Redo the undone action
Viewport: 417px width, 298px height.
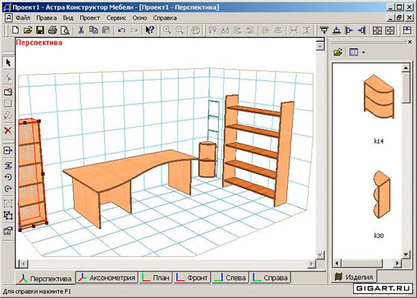click(x=134, y=30)
